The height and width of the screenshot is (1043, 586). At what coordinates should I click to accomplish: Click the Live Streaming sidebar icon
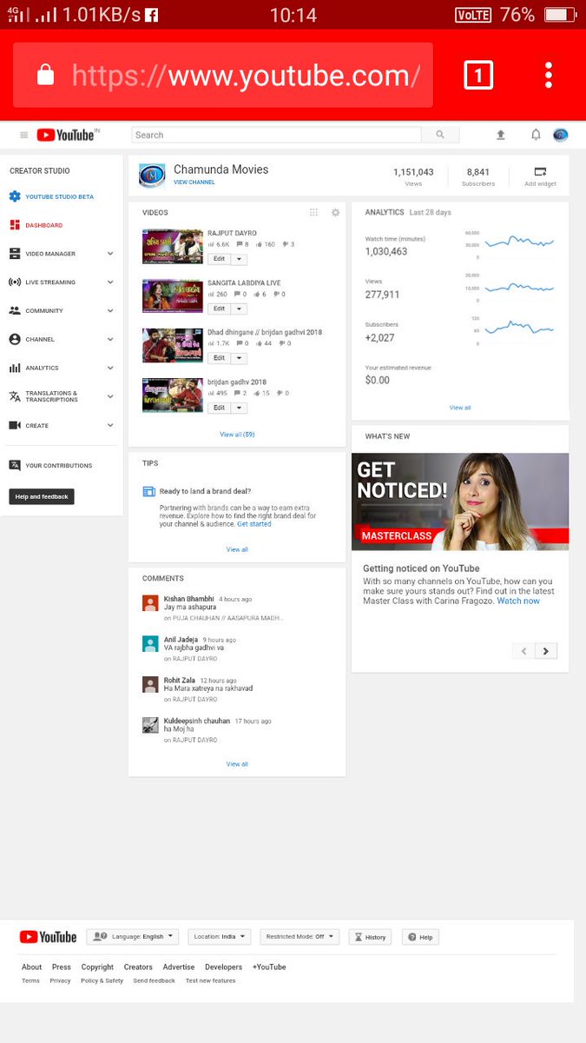[15, 282]
